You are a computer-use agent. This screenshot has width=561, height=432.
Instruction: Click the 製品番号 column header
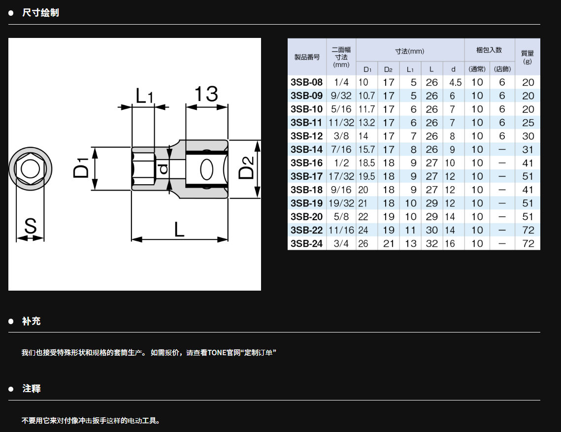[307, 57]
